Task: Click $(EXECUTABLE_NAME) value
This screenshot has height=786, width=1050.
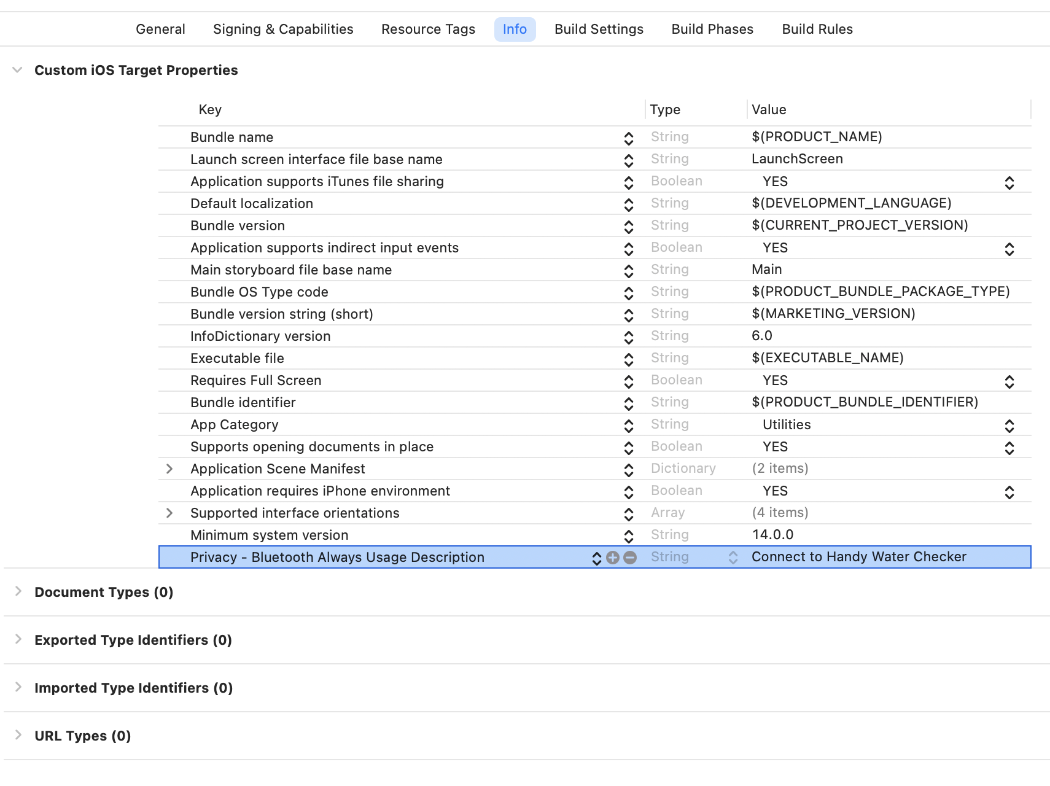Action: [828, 358]
